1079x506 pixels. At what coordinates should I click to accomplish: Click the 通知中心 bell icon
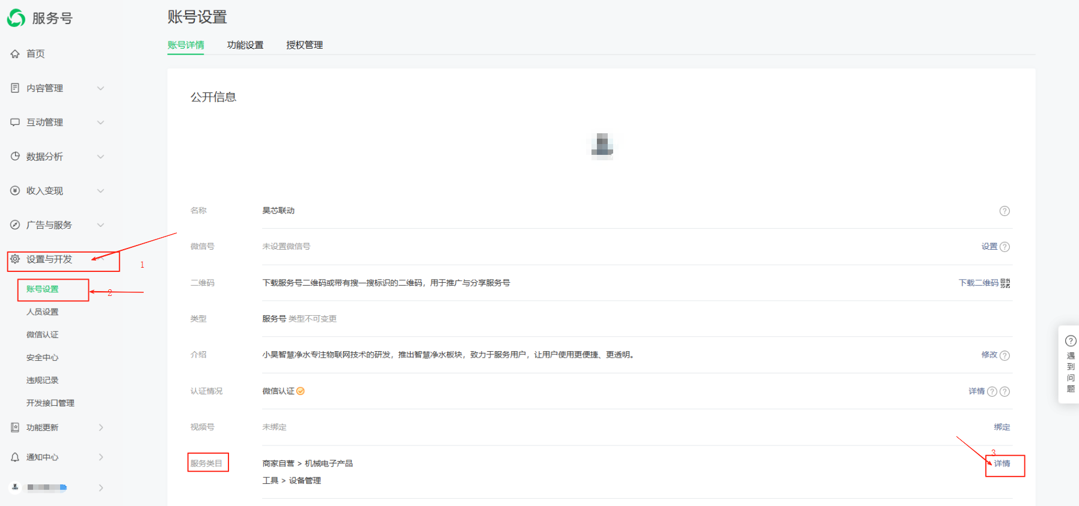tap(15, 457)
